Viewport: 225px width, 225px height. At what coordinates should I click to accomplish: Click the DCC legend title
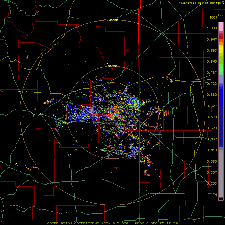[x=219, y=15]
